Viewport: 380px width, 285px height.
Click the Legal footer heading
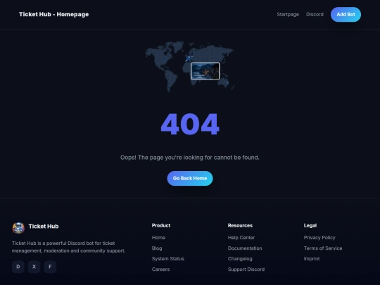(x=310, y=225)
